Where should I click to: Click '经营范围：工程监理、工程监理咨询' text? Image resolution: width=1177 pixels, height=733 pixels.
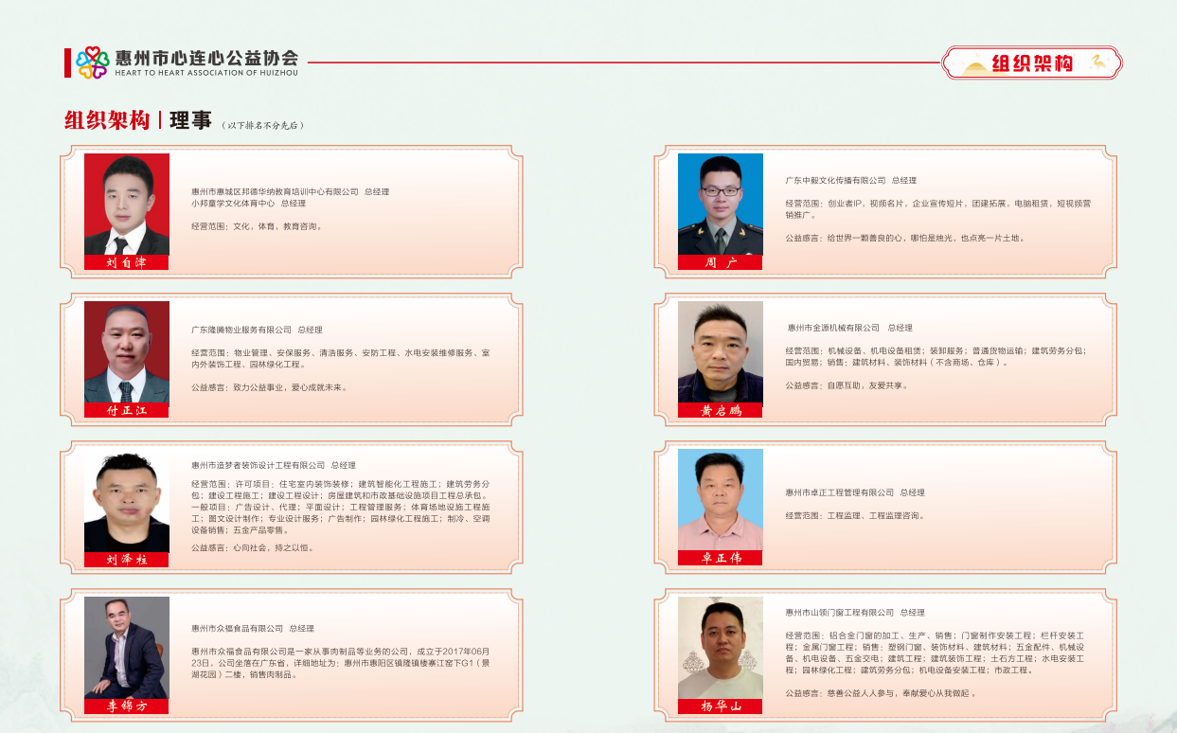click(855, 516)
